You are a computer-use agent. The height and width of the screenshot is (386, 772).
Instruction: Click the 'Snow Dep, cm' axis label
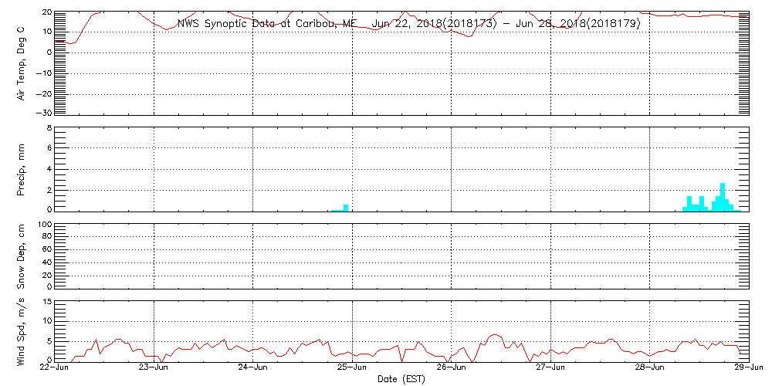[x=22, y=257]
